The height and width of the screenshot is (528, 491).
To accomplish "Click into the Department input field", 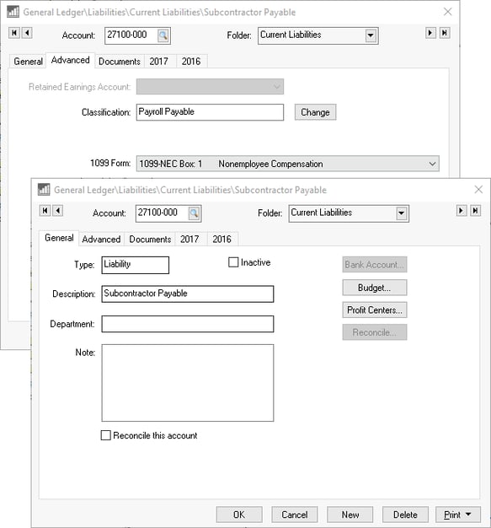I will (x=188, y=324).
